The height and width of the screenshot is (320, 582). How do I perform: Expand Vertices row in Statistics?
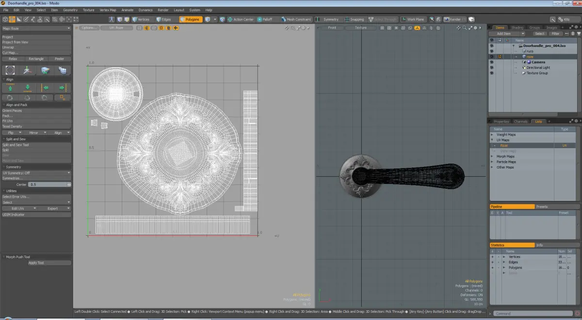pos(504,257)
